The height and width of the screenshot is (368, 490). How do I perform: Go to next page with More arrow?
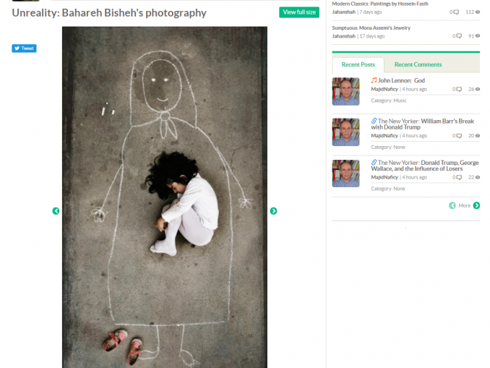[x=476, y=205]
